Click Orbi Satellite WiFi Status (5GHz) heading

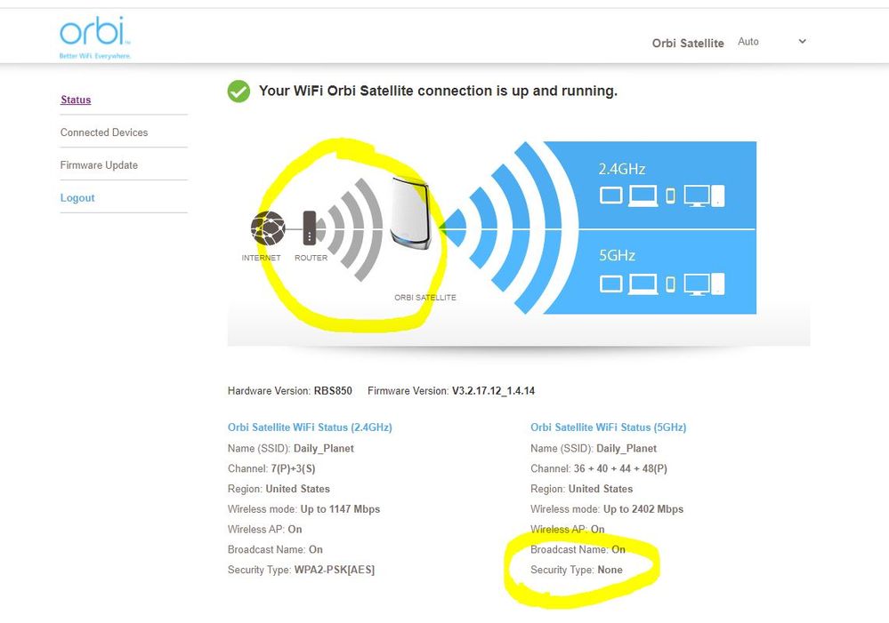click(x=609, y=427)
